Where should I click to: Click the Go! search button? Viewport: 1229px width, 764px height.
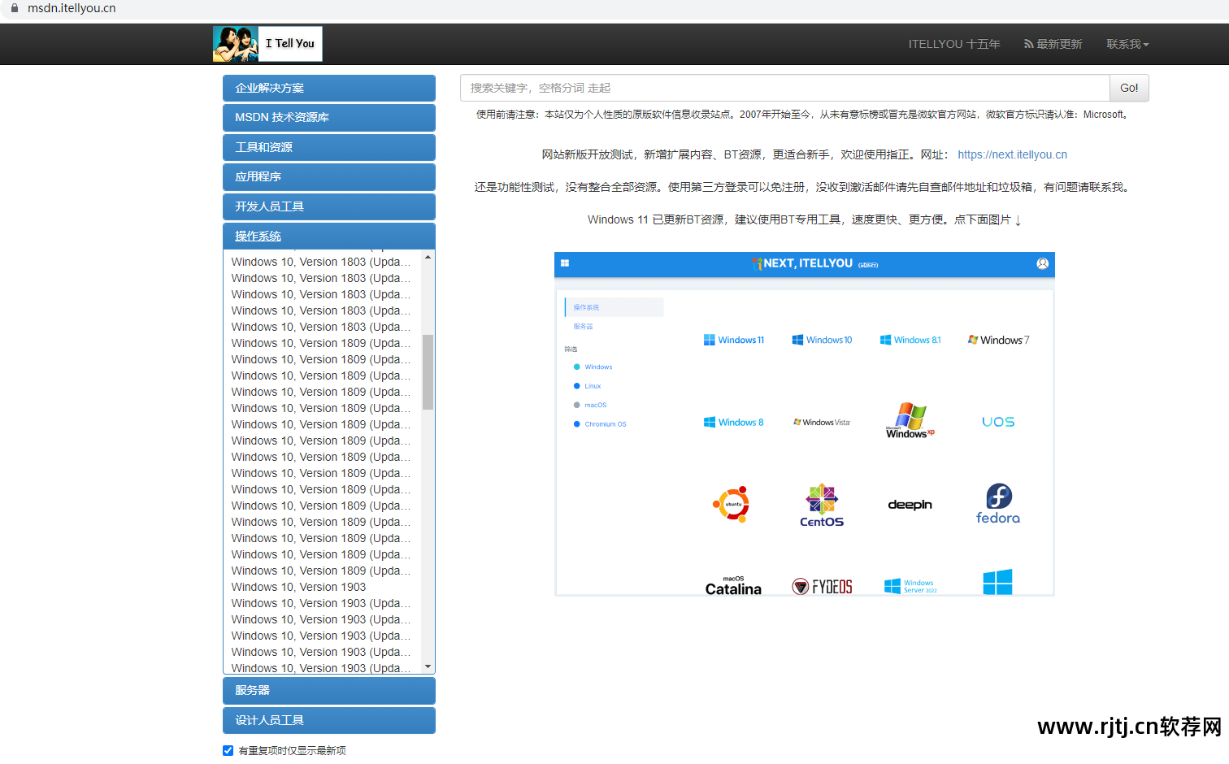(1129, 88)
